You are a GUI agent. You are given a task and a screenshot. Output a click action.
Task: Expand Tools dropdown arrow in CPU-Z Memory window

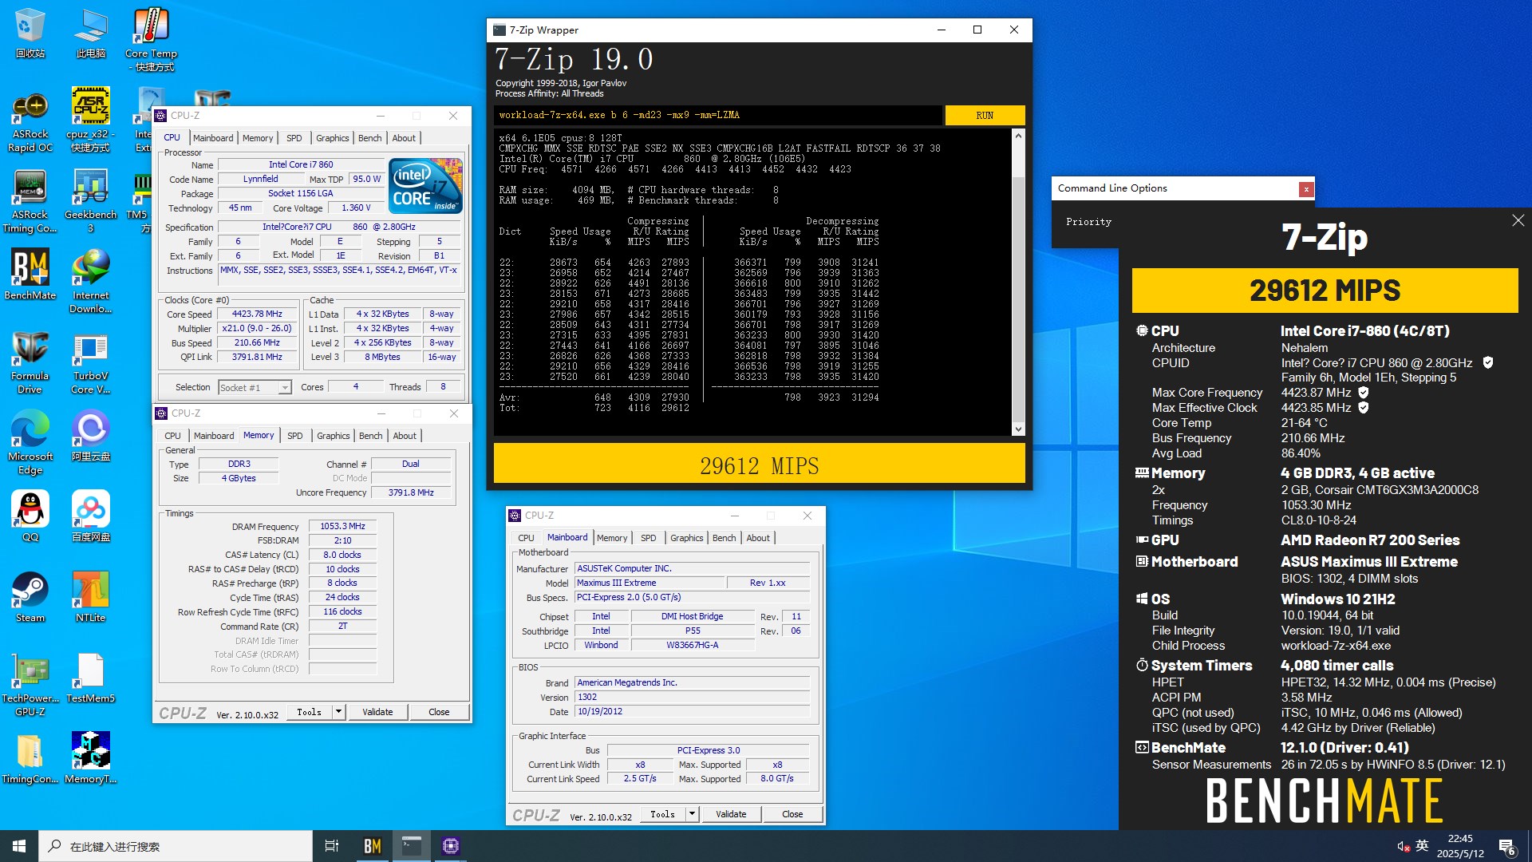point(338,711)
